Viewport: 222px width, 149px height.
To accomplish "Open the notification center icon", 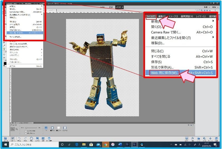I will point(215,145).
